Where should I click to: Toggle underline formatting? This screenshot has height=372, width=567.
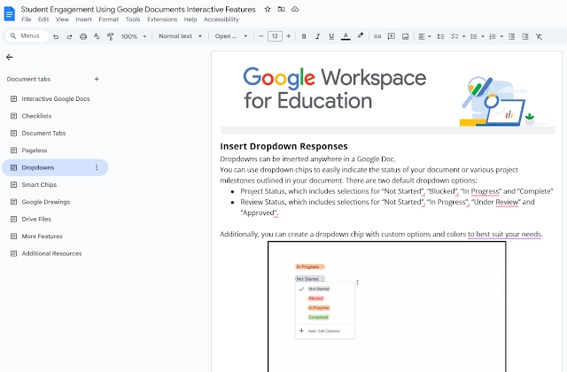tap(331, 36)
